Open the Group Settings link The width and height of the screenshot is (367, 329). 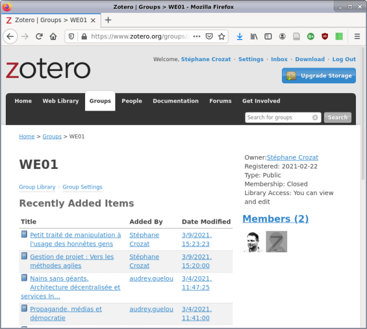click(x=82, y=187)
